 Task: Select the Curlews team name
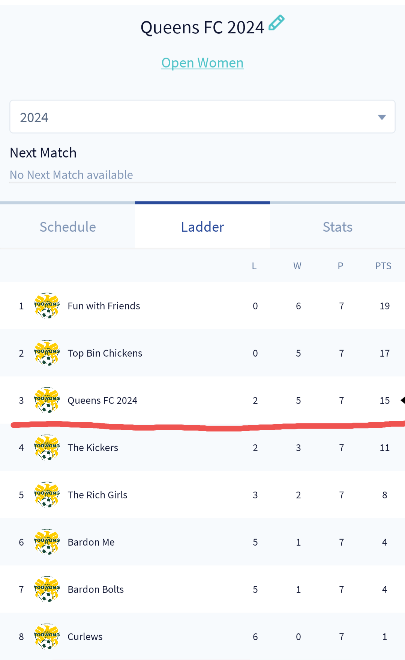click(85, 637)
